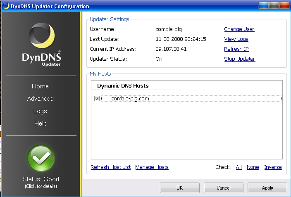Click the Status: Good text
Viewport: 291px width, 197px height.
point(41,179)
